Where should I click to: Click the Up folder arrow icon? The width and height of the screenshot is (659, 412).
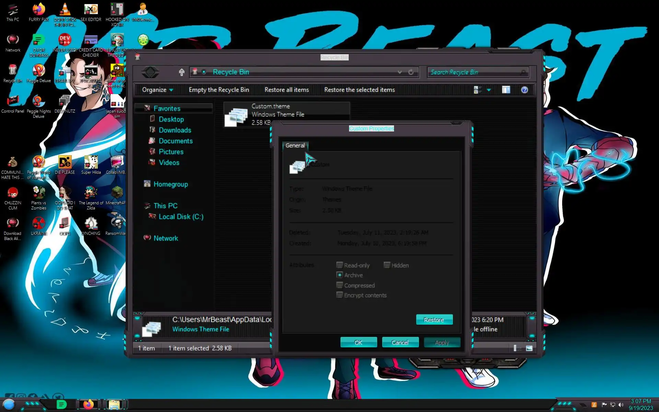coord(182,72)
